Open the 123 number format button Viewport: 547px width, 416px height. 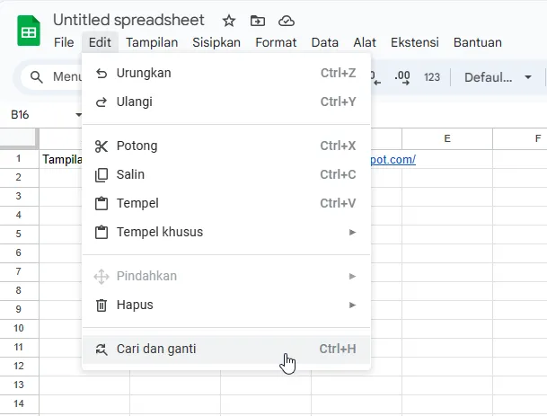[x=432, y=77]
